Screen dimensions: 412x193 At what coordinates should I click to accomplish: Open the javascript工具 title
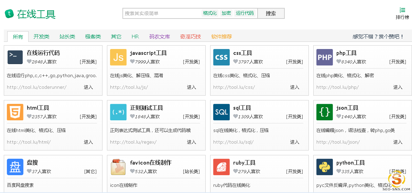(x=149, y=53)
